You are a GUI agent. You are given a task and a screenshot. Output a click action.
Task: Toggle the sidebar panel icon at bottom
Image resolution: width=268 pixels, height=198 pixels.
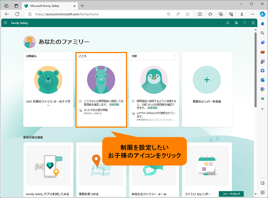click(262, 183)
